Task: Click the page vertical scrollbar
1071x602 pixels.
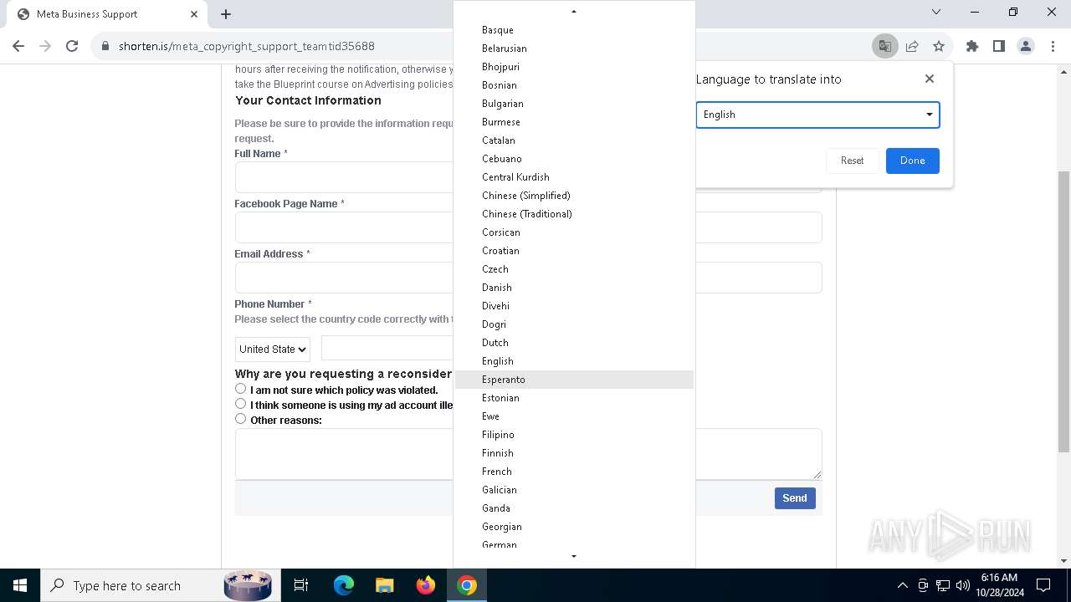Action: [x=1064, y=313]
